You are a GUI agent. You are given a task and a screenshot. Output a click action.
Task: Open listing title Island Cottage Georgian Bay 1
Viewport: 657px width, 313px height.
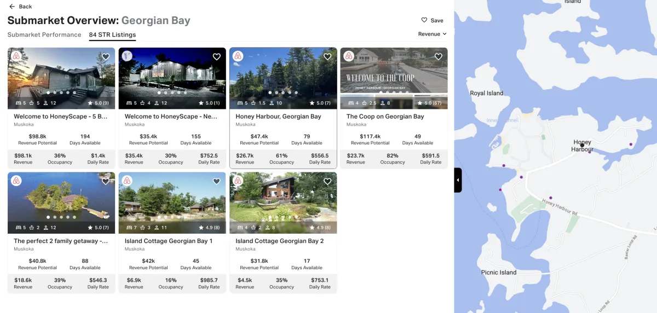pos(169,241)
